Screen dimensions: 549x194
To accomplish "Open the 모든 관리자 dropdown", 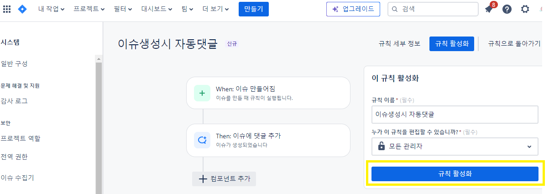I will [455, 147].
